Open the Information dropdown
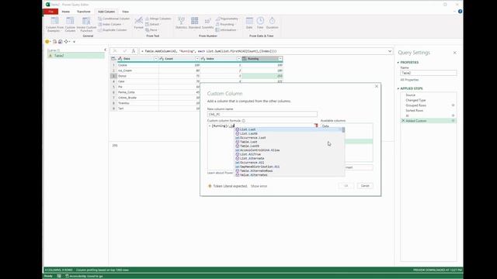Image resolution: width=497 pixels, height=279 pixels. coord(226,30)
